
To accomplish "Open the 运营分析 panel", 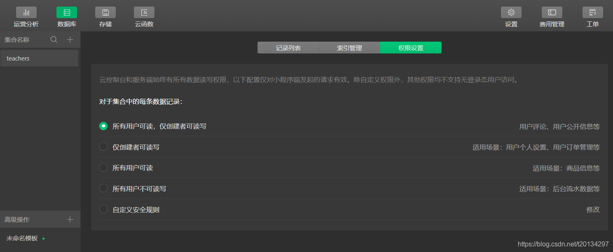I will (x=26, y=16).
